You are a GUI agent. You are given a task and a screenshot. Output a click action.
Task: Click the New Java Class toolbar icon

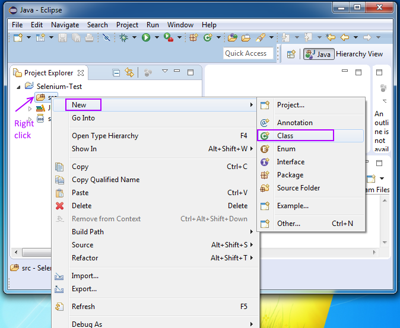[208, 38]
